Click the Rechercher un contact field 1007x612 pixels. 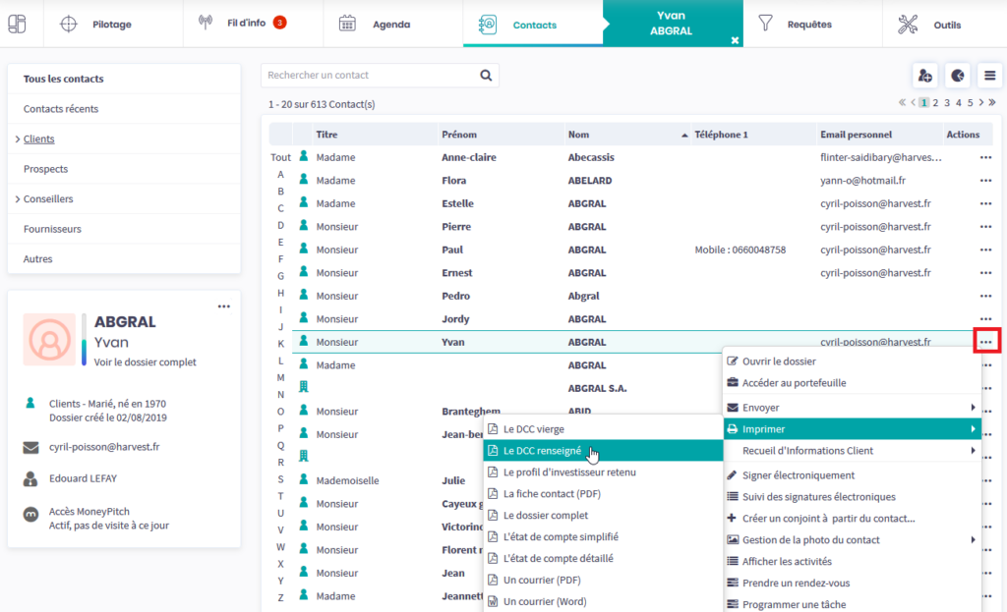[x=369, y=76]
